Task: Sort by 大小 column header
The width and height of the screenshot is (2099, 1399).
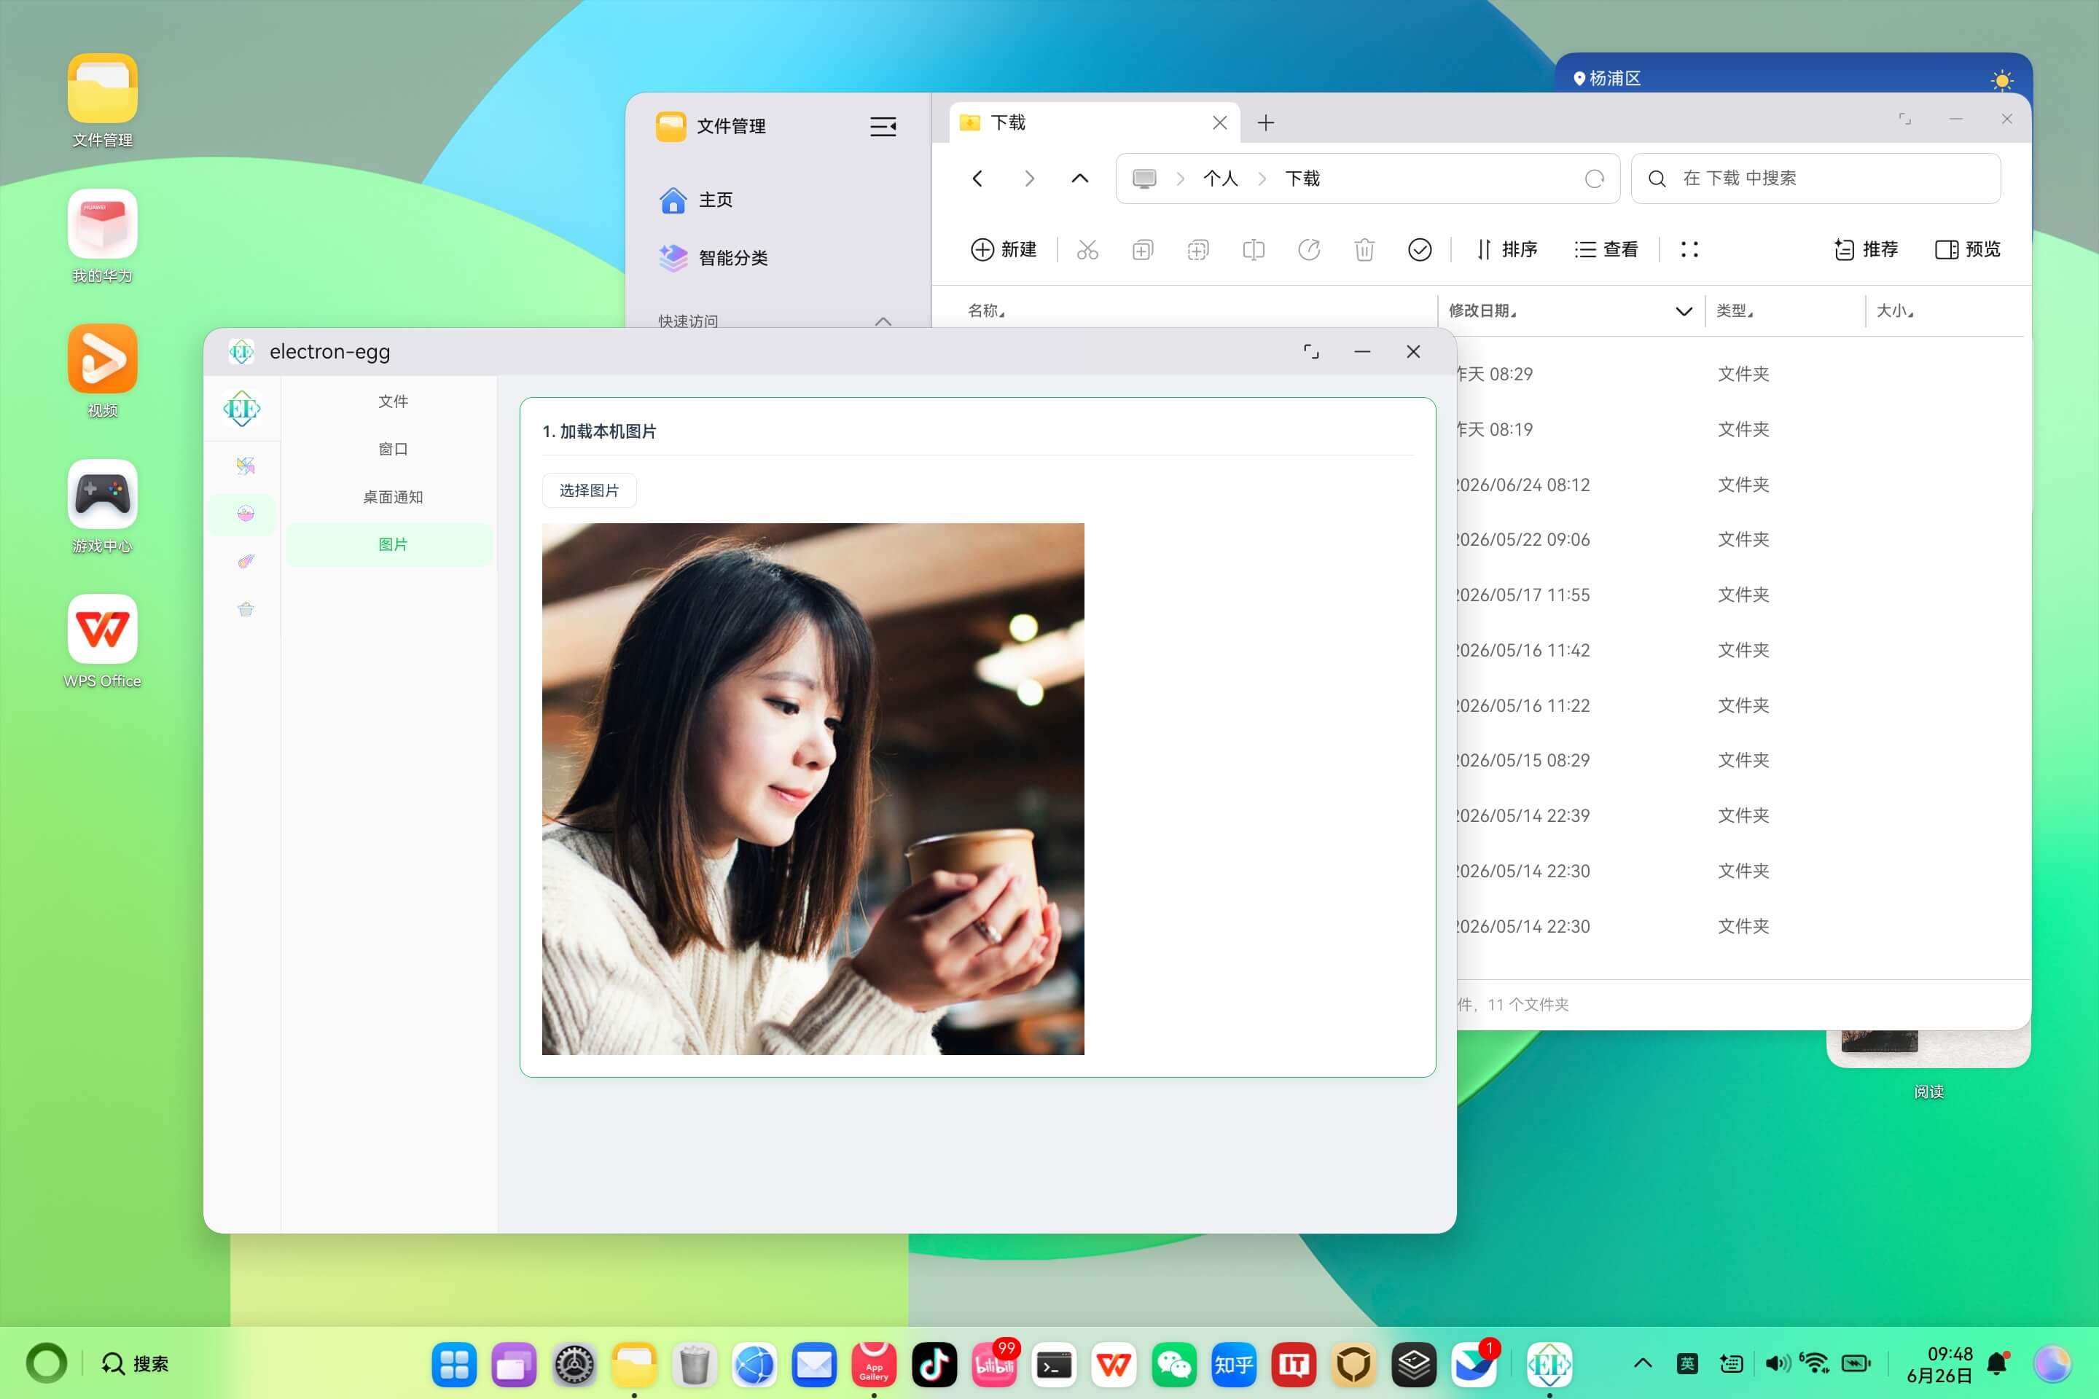Action: coord(1893,310)
